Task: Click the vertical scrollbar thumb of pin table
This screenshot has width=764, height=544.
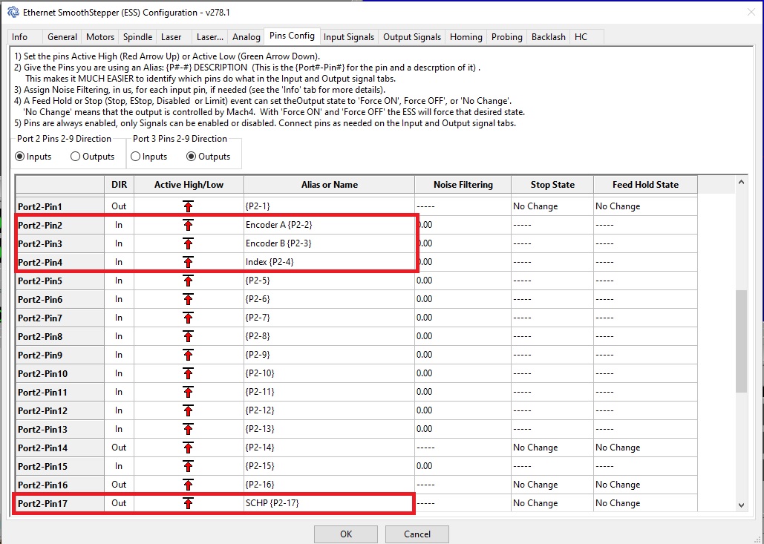Action: coord(740,341)
